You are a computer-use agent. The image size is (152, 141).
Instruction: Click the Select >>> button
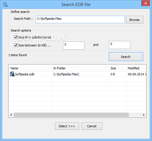(67, 126)
